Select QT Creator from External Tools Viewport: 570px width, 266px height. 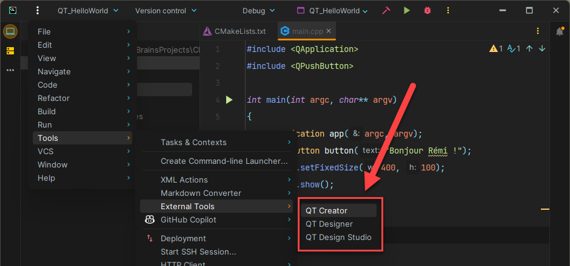326,210
